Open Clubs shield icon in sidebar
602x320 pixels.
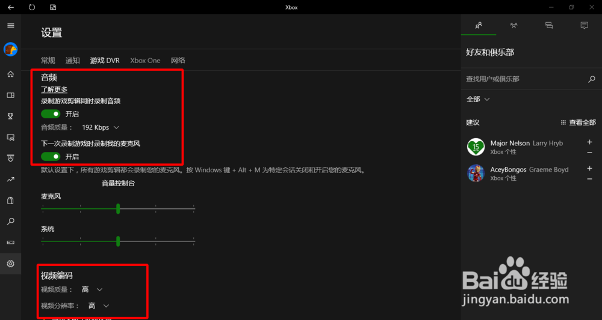[11, 158]
